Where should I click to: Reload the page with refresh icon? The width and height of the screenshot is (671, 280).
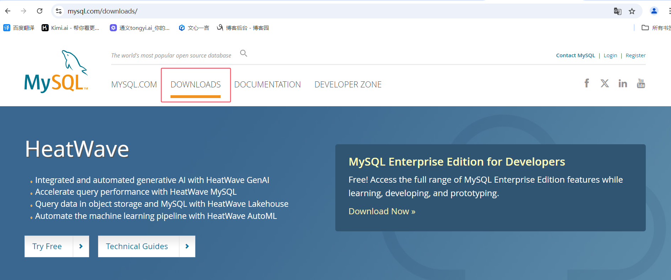click(40, 11)
